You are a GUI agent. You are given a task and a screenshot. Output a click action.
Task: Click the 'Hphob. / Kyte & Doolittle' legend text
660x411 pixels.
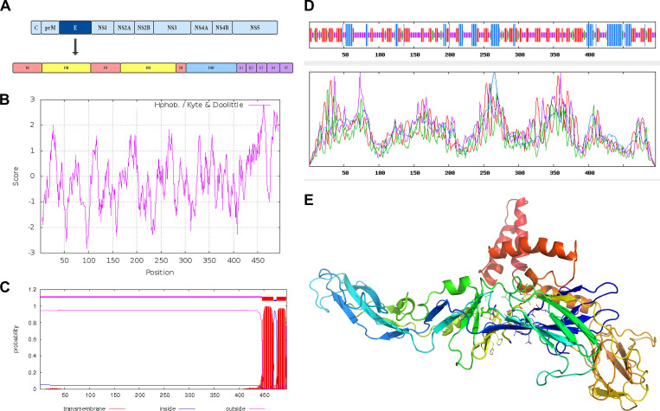(x=199, y=105)
